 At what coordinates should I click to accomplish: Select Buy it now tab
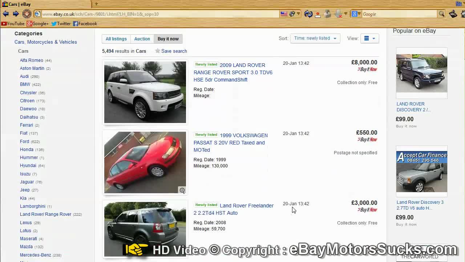click(168, 39)
